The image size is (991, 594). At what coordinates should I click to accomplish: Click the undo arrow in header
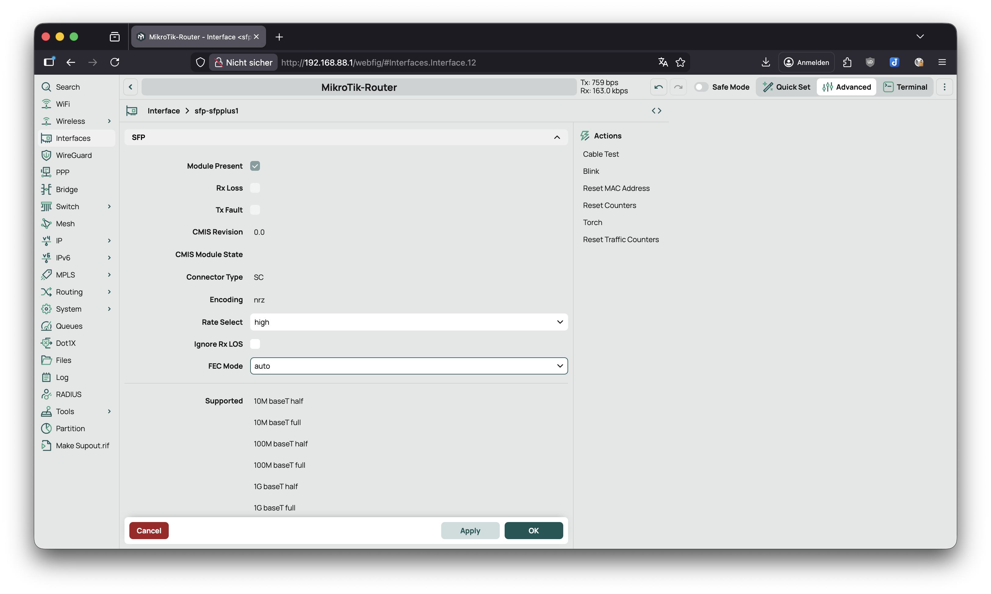click(x=658, y=87)
